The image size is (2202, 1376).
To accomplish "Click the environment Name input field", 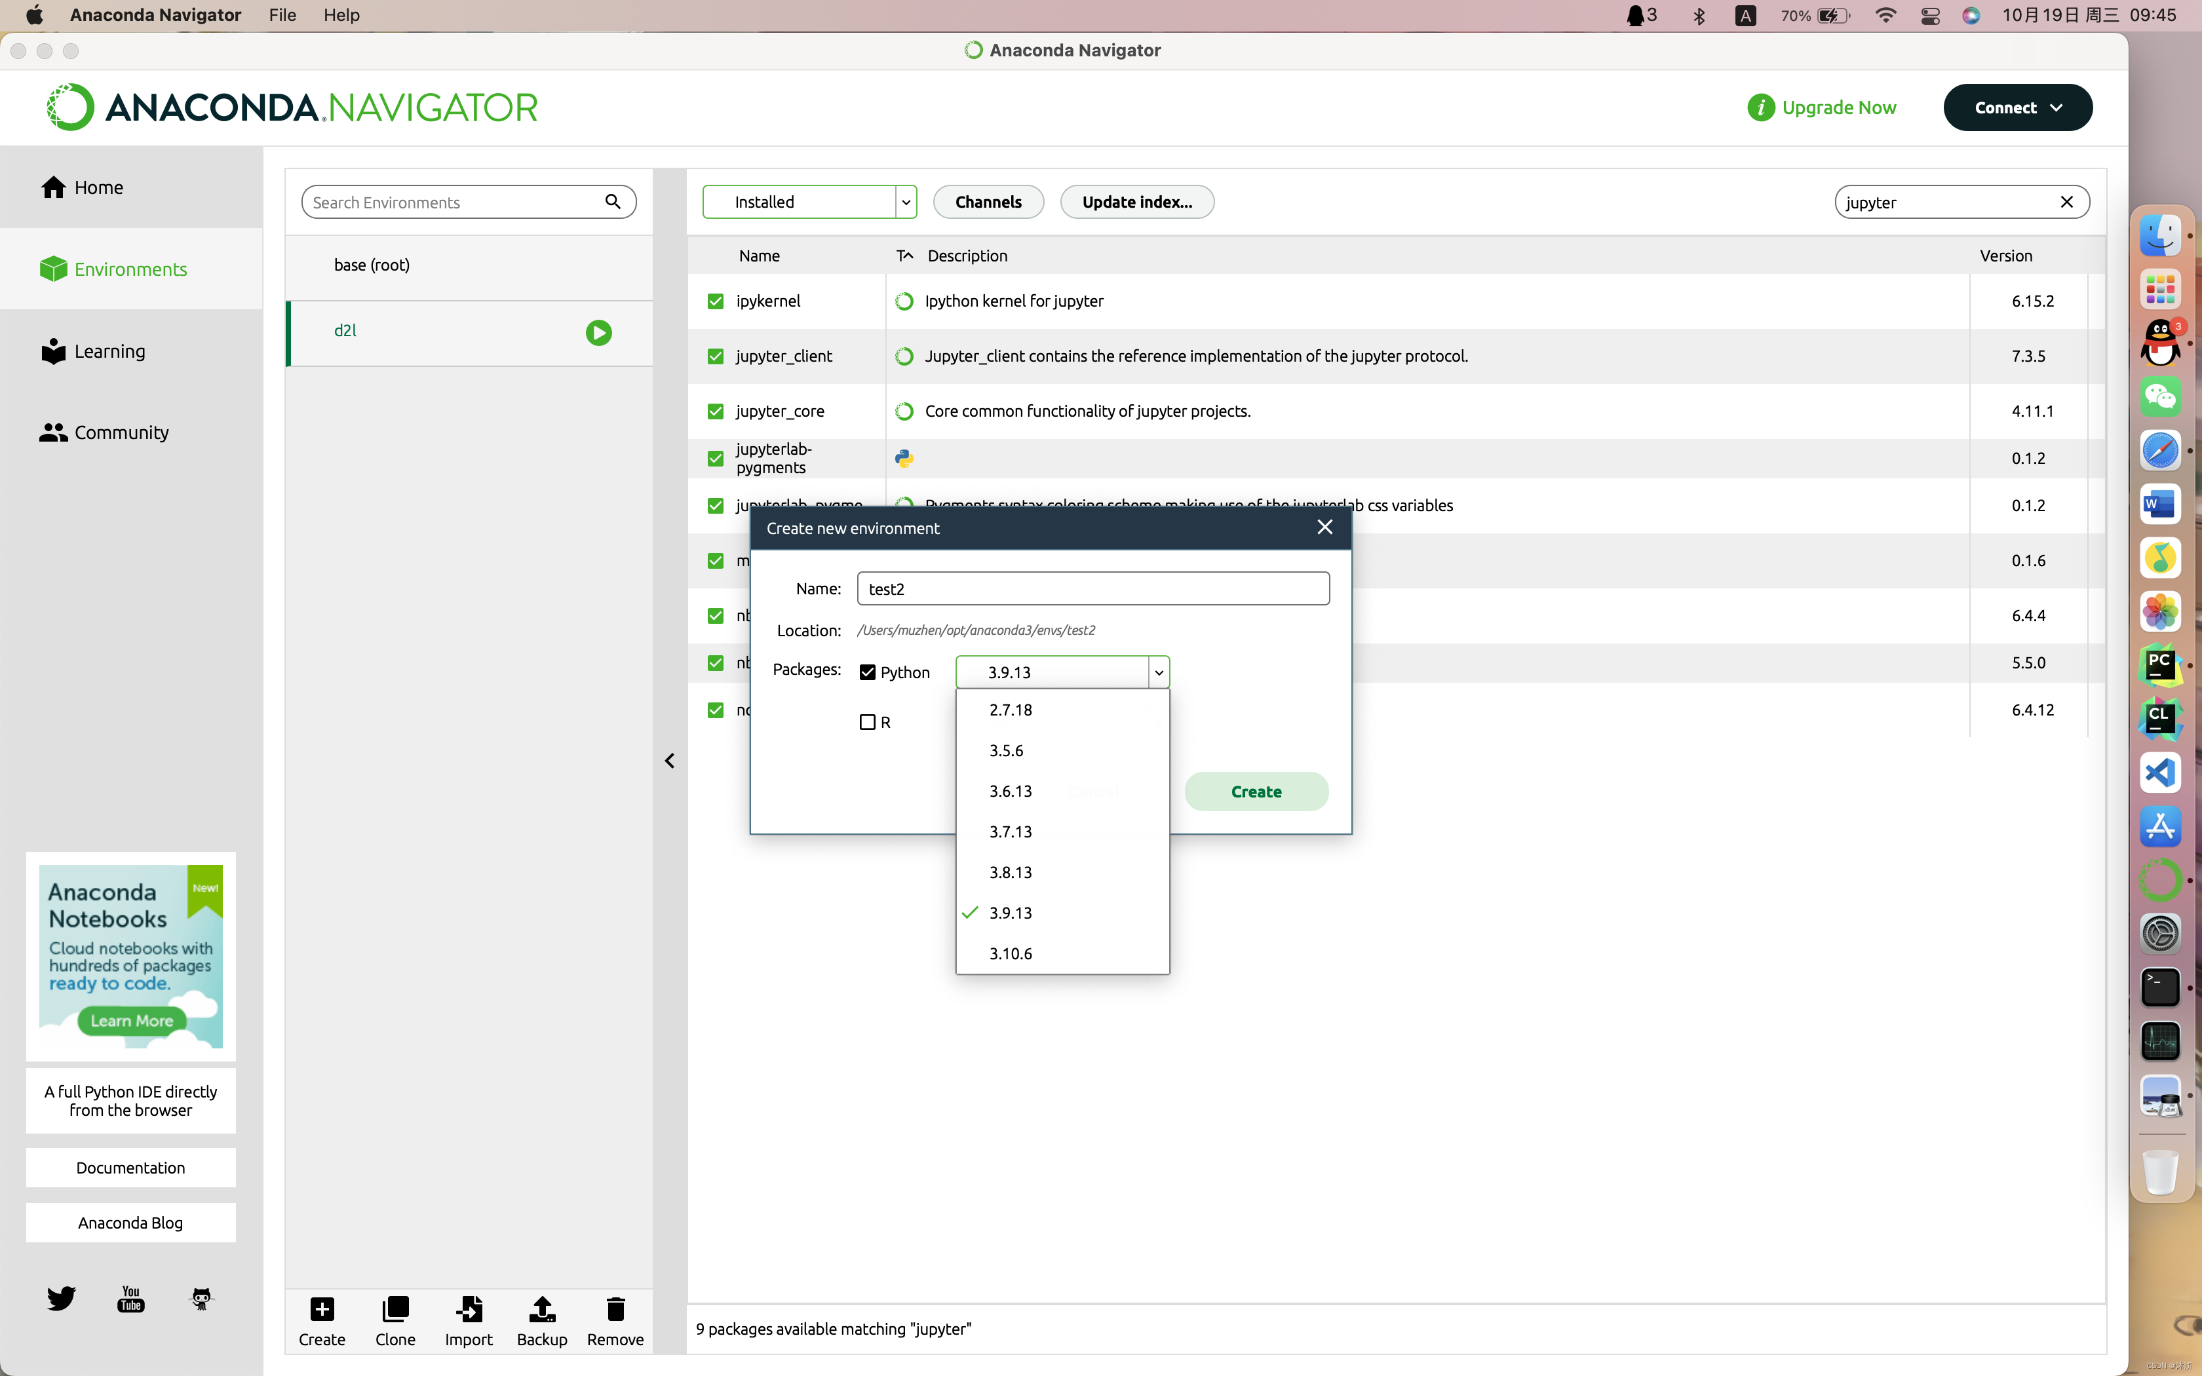I will (1092, 589).
